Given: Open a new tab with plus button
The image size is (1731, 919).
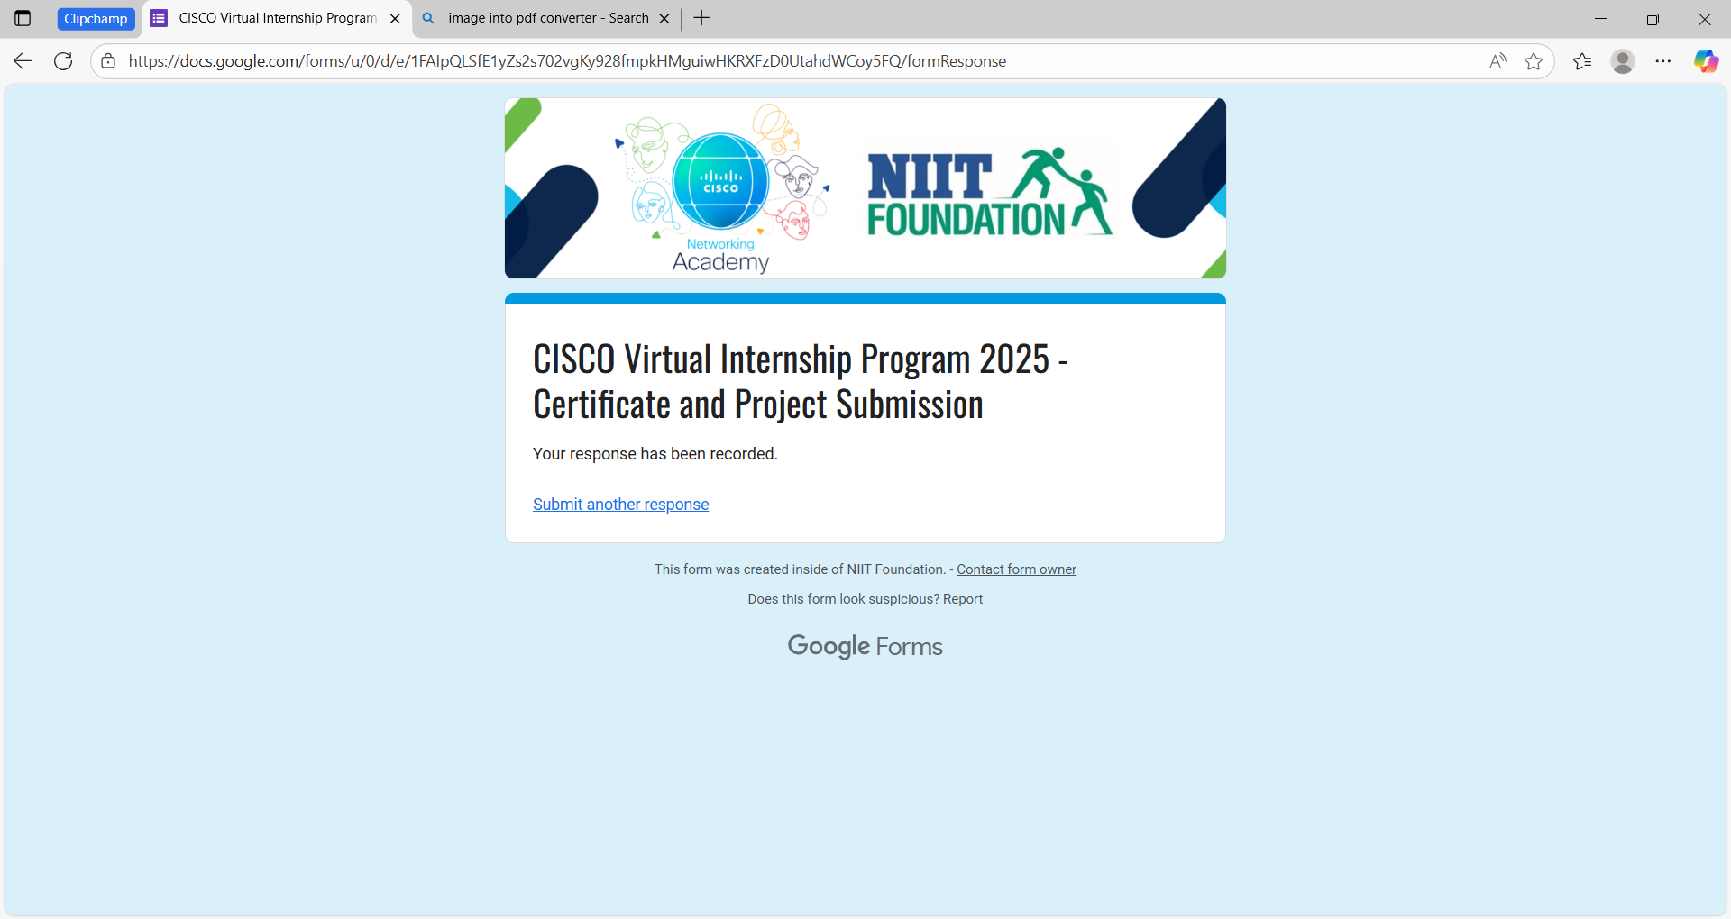Looking at the screenshot, I should (701, 18).
